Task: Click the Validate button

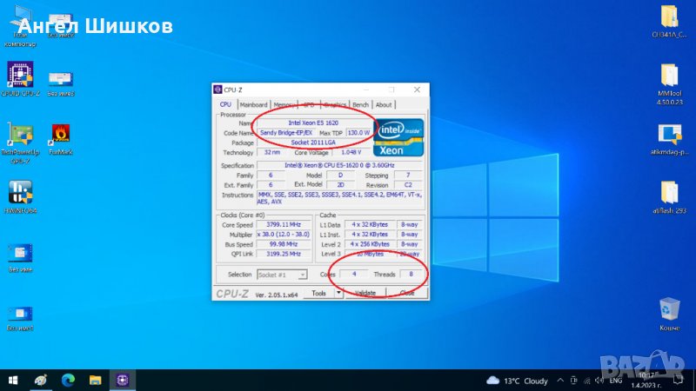Action: click(x=365, y=294)
